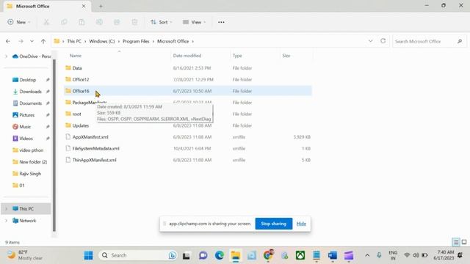This screenshot has height=264, width=470.
Task: Open File Explorer taskbar icon
Action: point(236,255)
